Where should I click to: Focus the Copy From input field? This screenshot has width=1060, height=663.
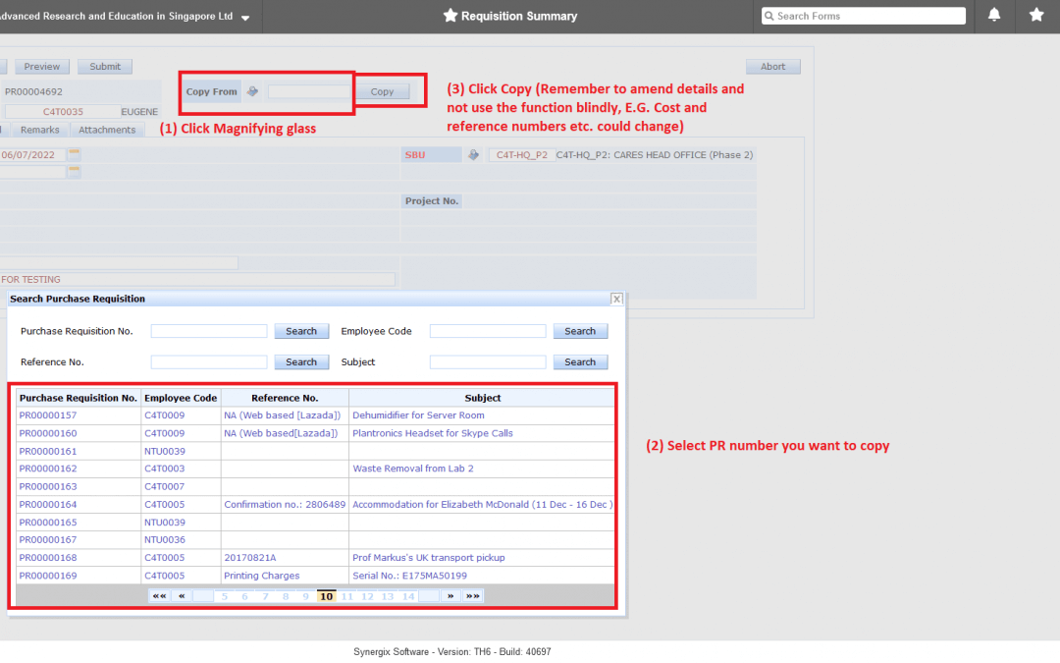pyautogui.click(x=309, y=91)
